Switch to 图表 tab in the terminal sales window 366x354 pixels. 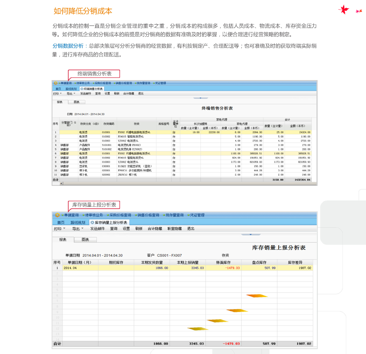(x=76, y=102)
